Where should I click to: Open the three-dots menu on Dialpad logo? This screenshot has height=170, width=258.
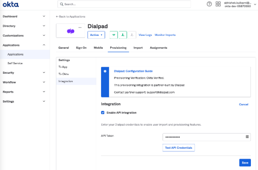(80, 27)
